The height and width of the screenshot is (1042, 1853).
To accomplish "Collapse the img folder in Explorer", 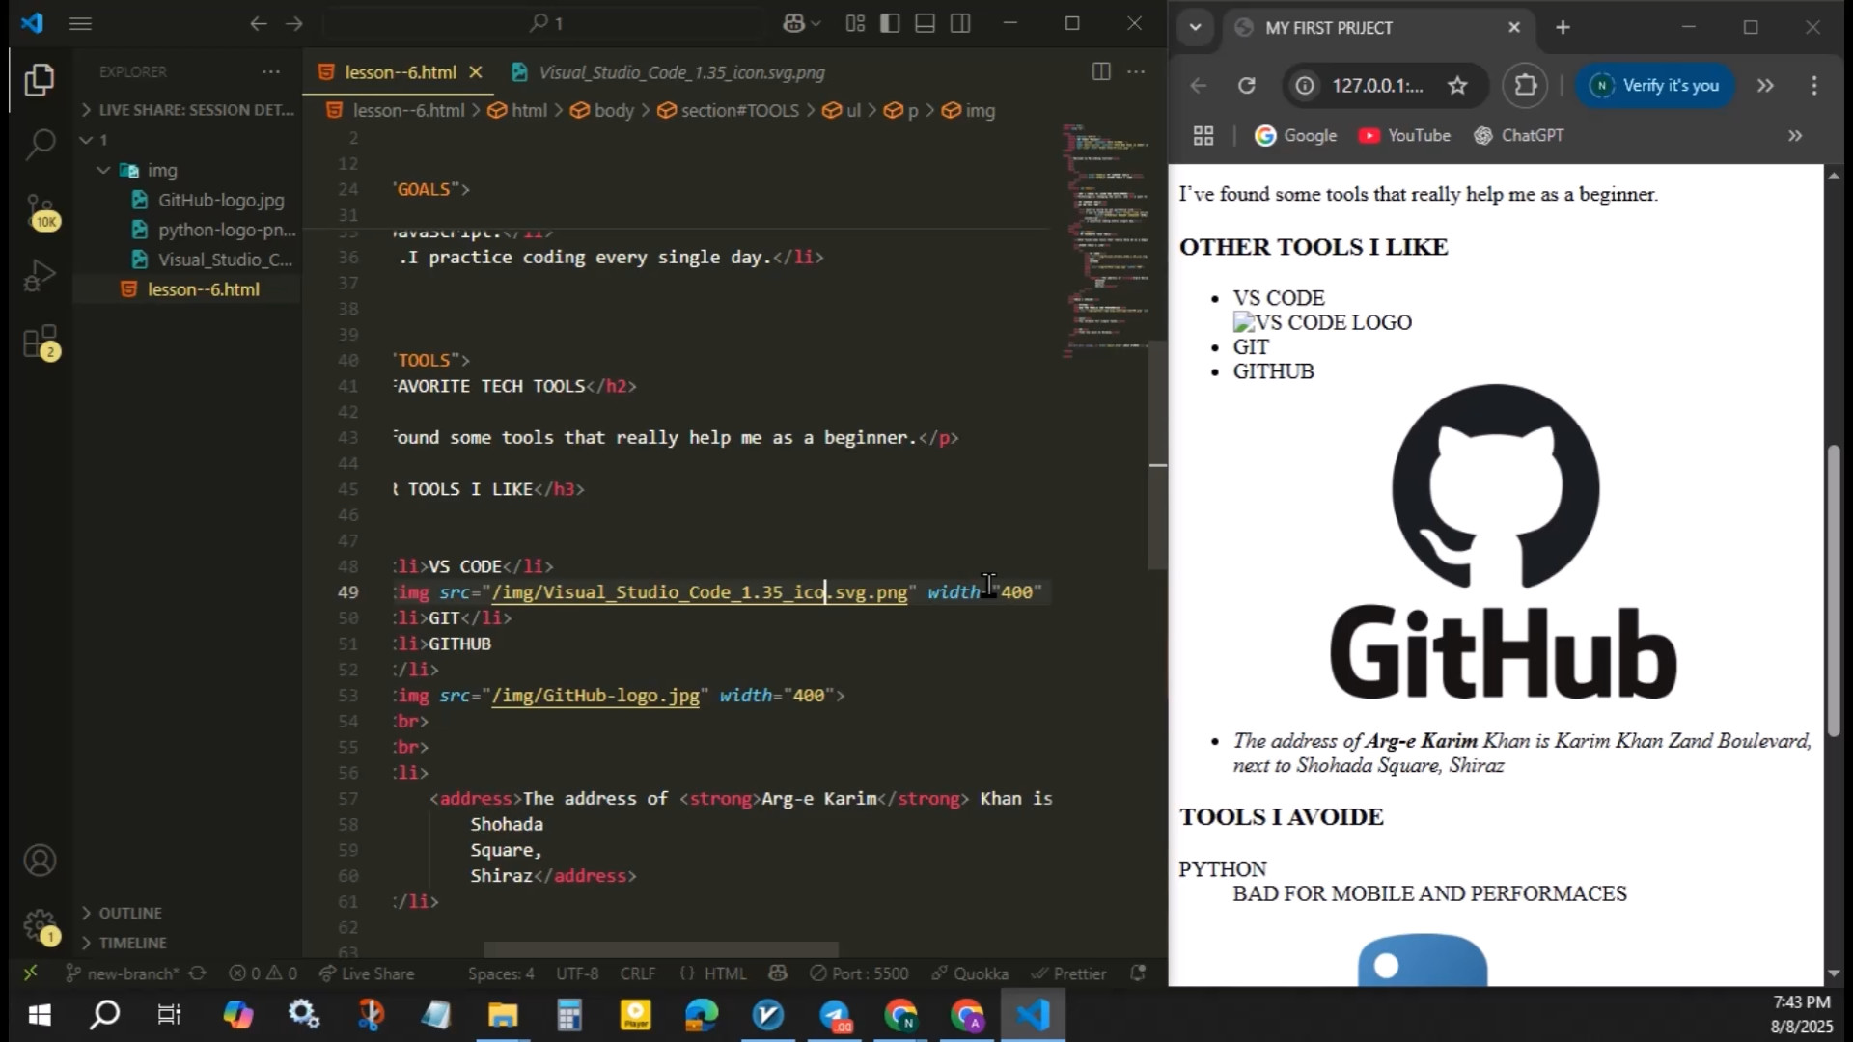I will 104,170.
